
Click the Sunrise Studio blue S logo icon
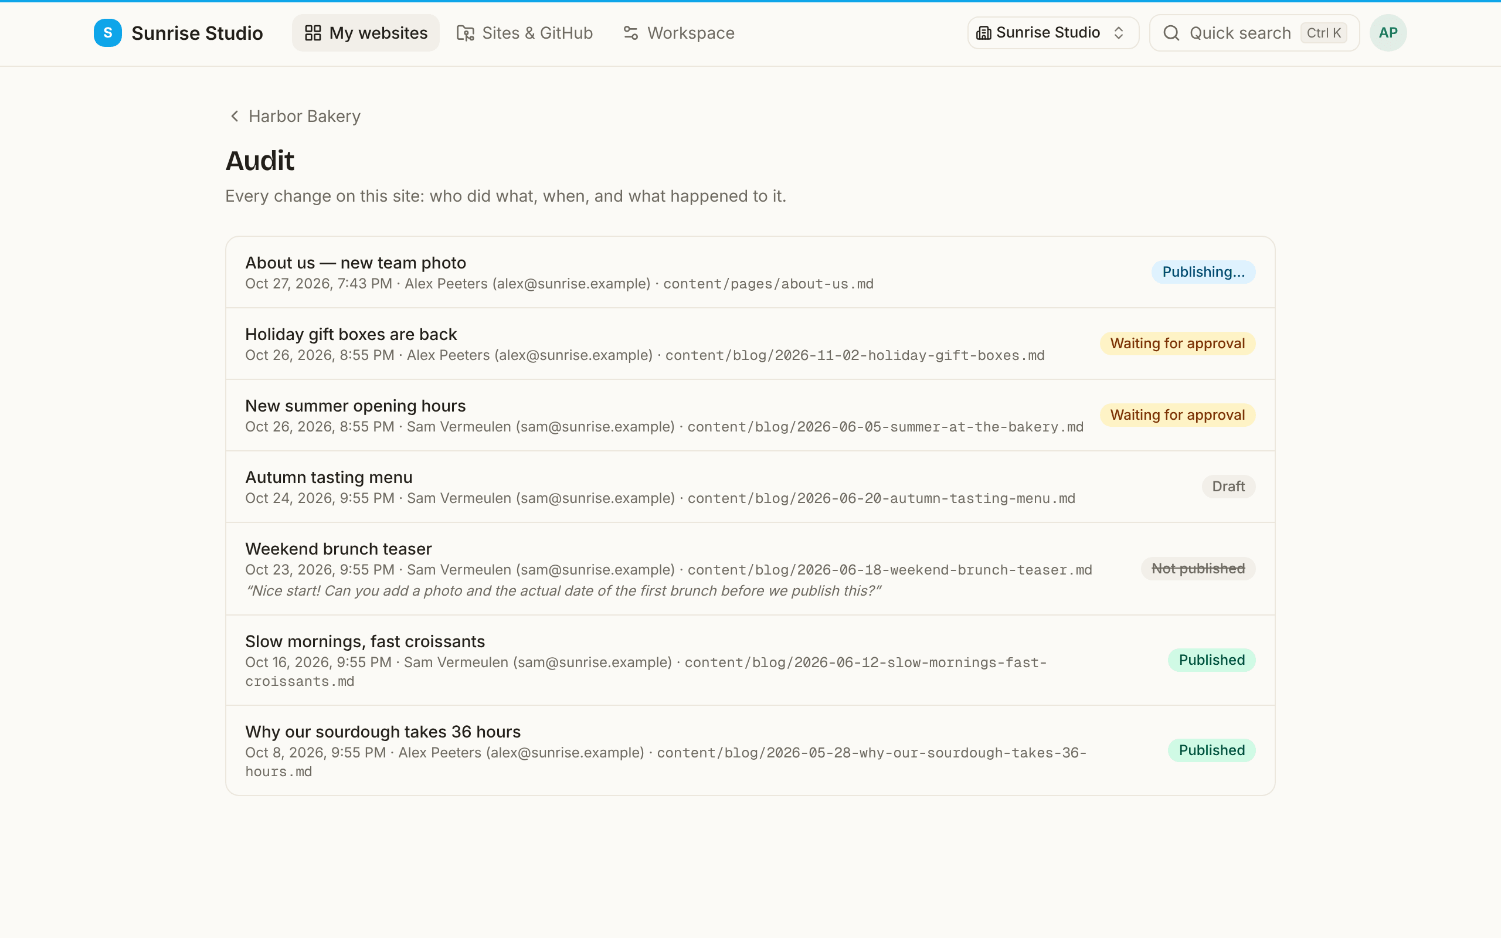(x=108, y=33)
